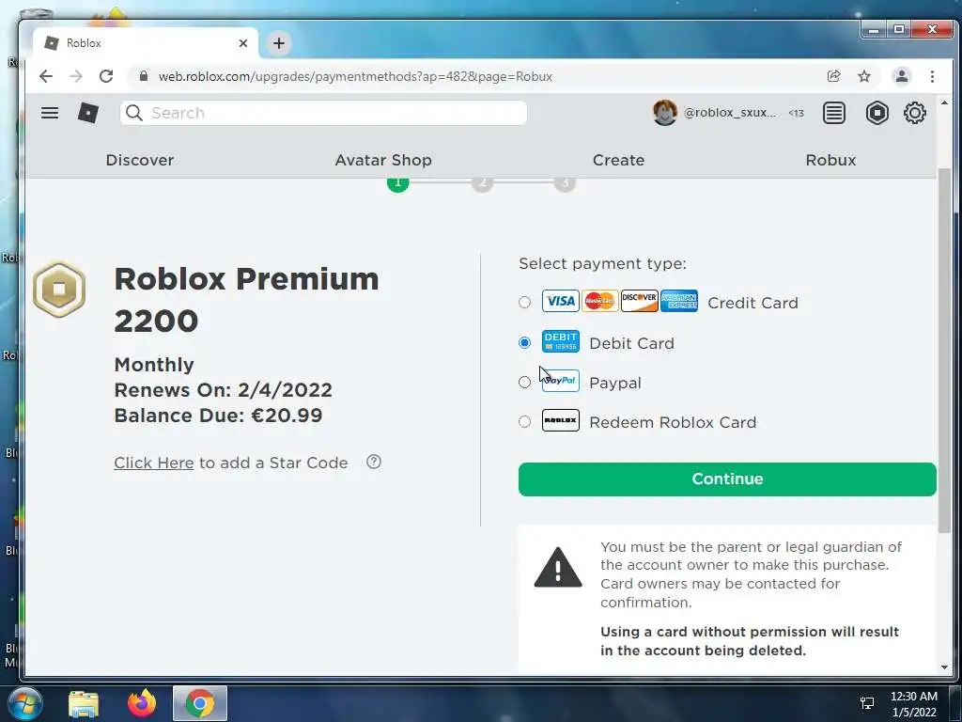
Task: Click the forward navigation arrow
Action: pos(76,76)
